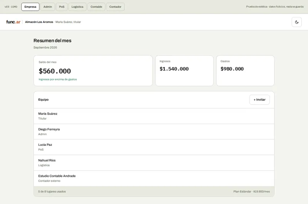Image resolution: width=308 pixels, height=204 pixels.
Task: Open the Ingresos summary card
Action: point(184,71)
